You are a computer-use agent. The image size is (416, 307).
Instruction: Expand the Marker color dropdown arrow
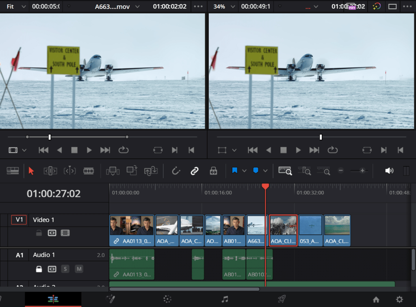(x=265, y=171)
